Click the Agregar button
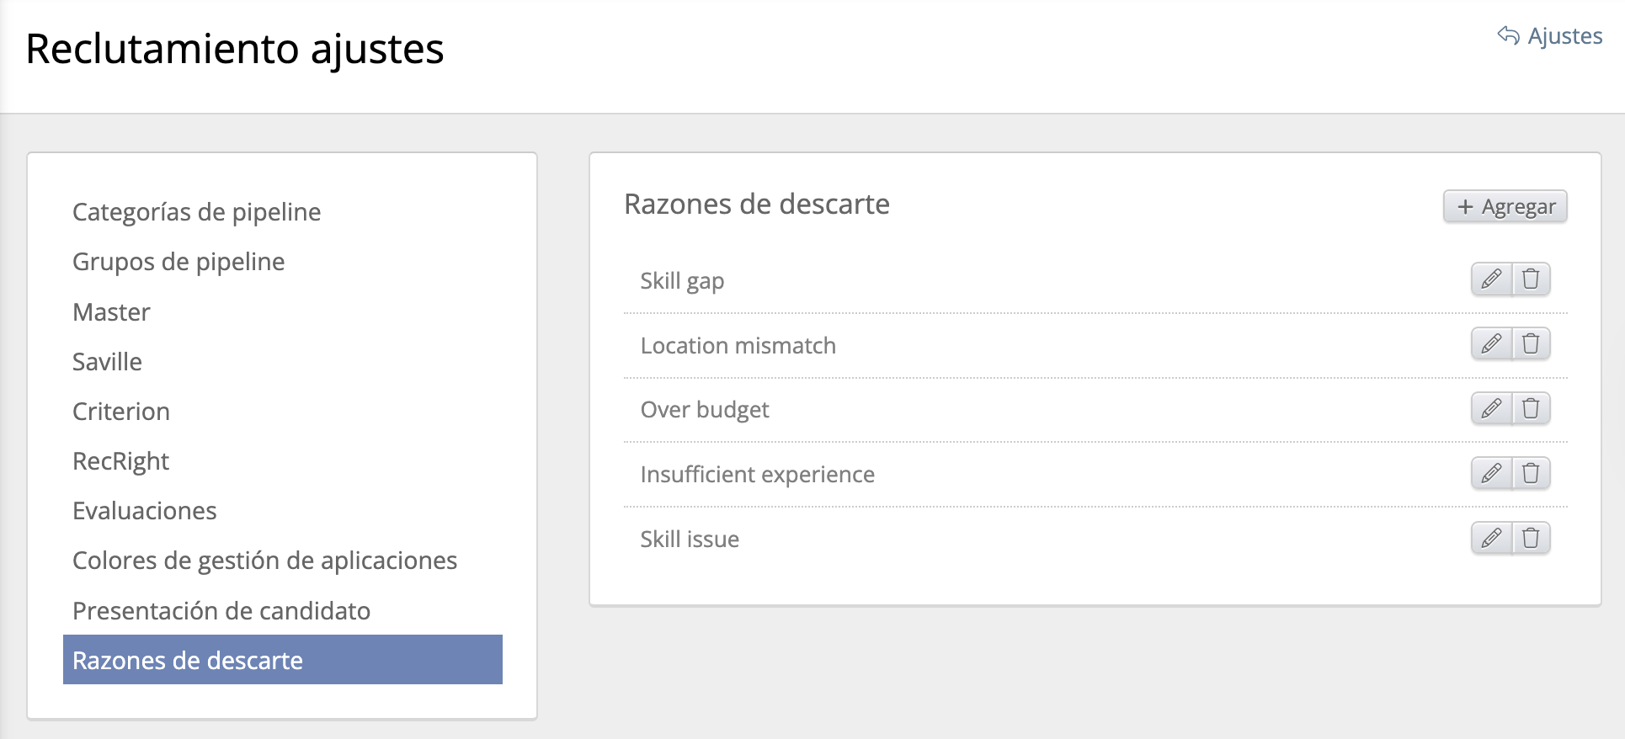Image resolution: width=1625 pixels, height=739 pixels. [1505, 207]
